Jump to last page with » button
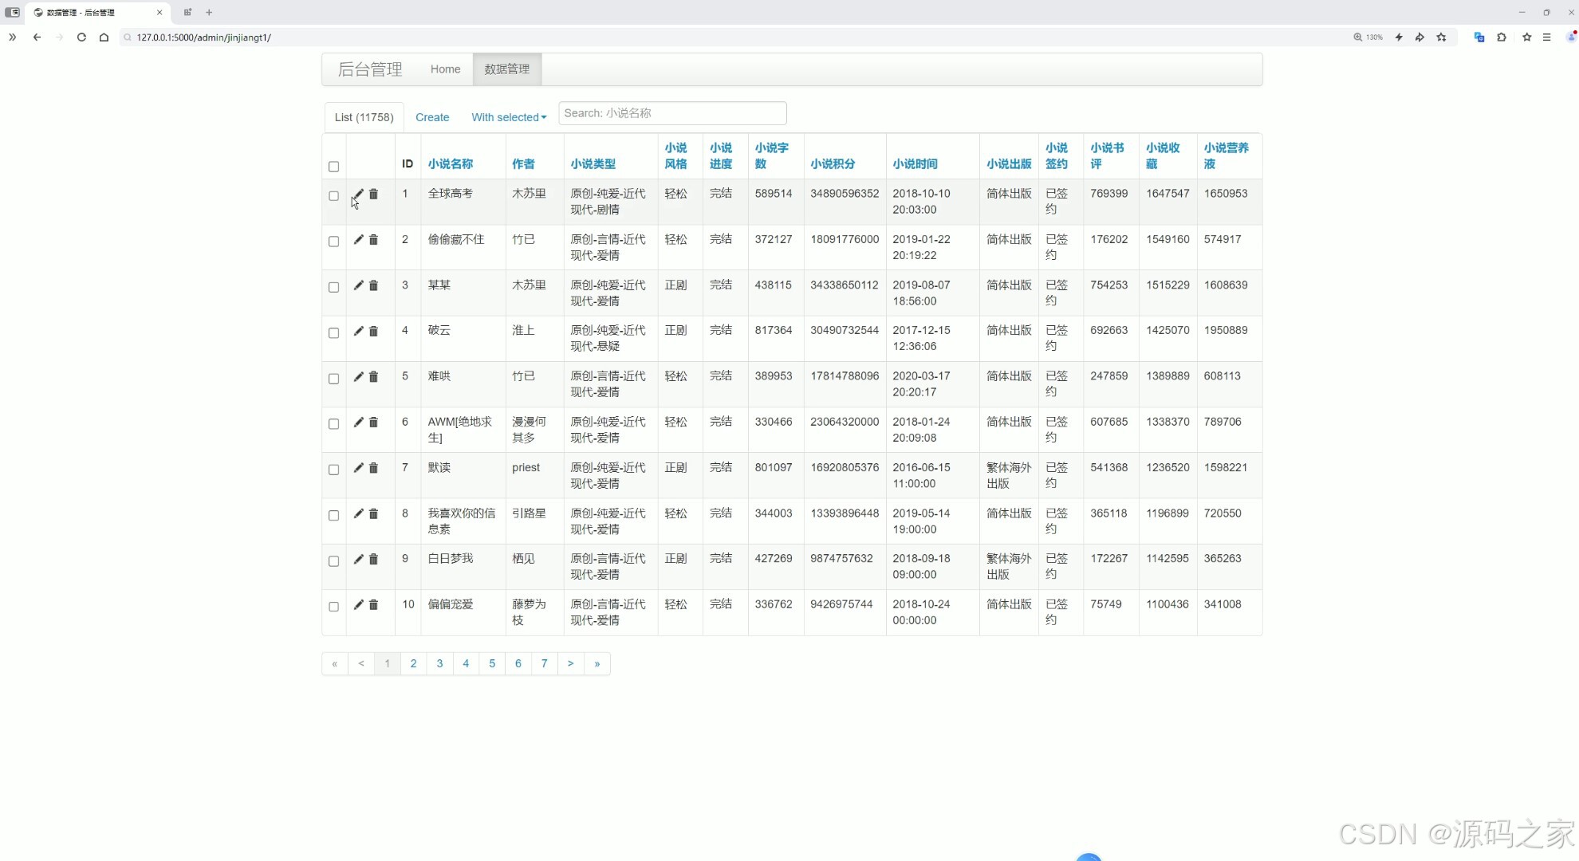Screen dimensions: 1579x861 click(597, 664)
